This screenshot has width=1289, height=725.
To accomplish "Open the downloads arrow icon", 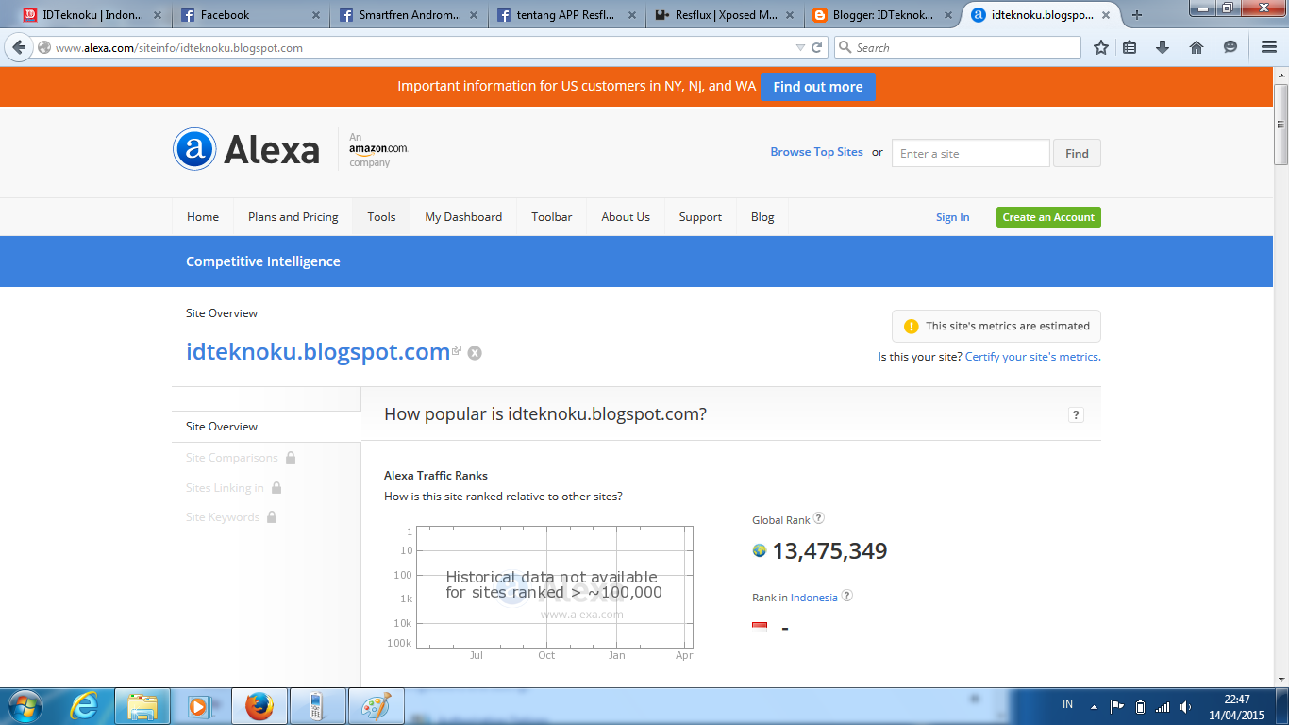I will click(1163, 47).
